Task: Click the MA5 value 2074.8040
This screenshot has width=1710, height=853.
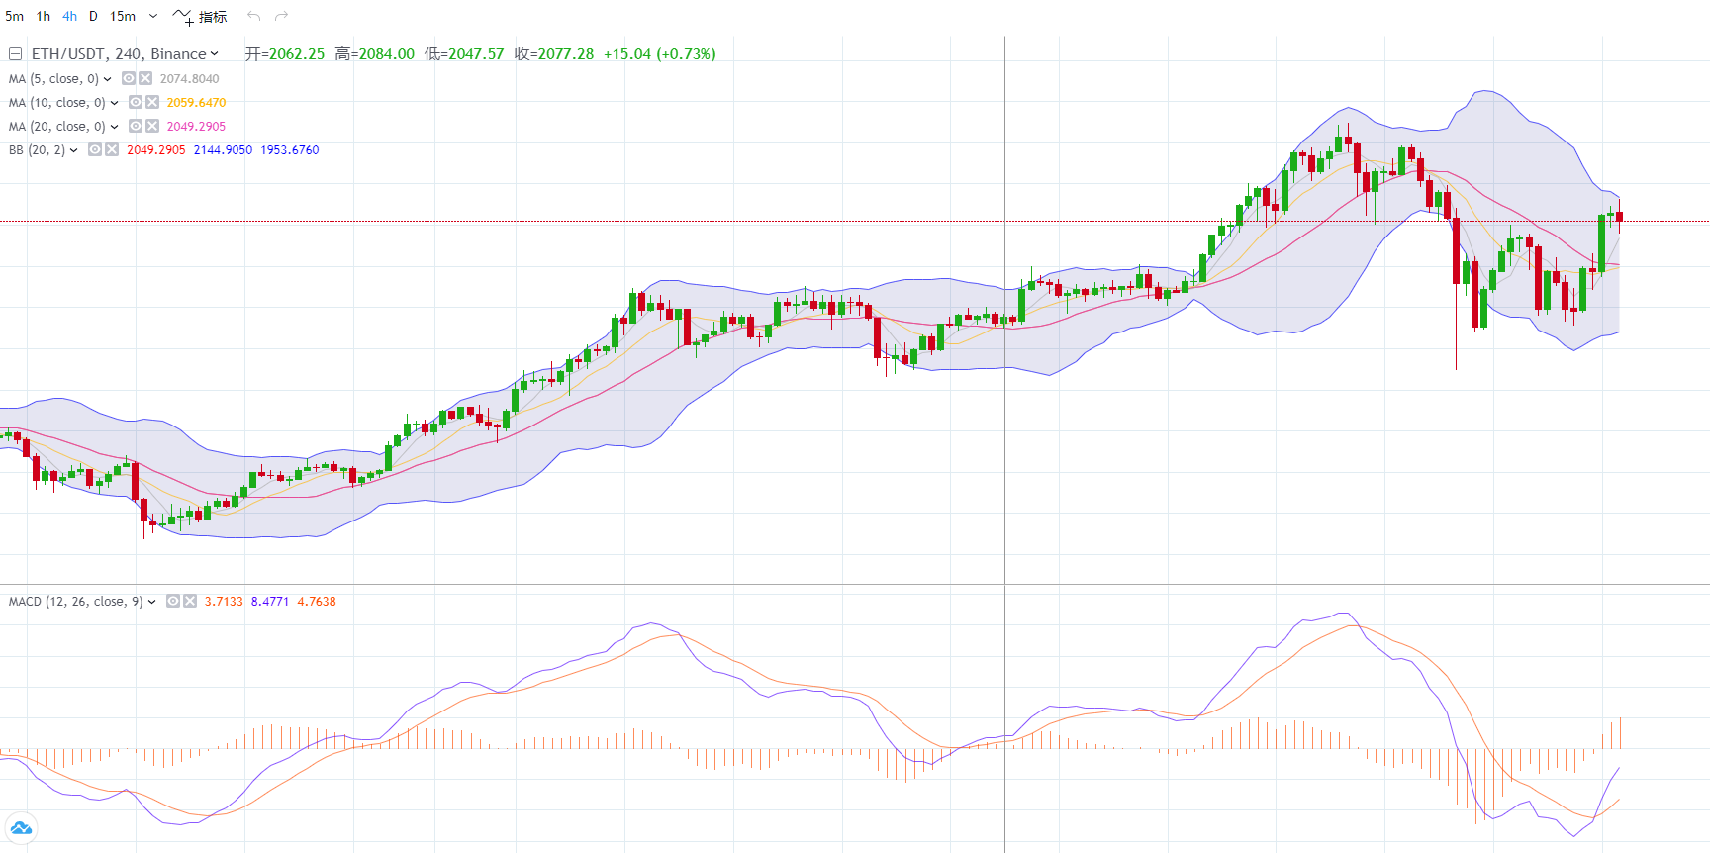Action: click(190, 79)
